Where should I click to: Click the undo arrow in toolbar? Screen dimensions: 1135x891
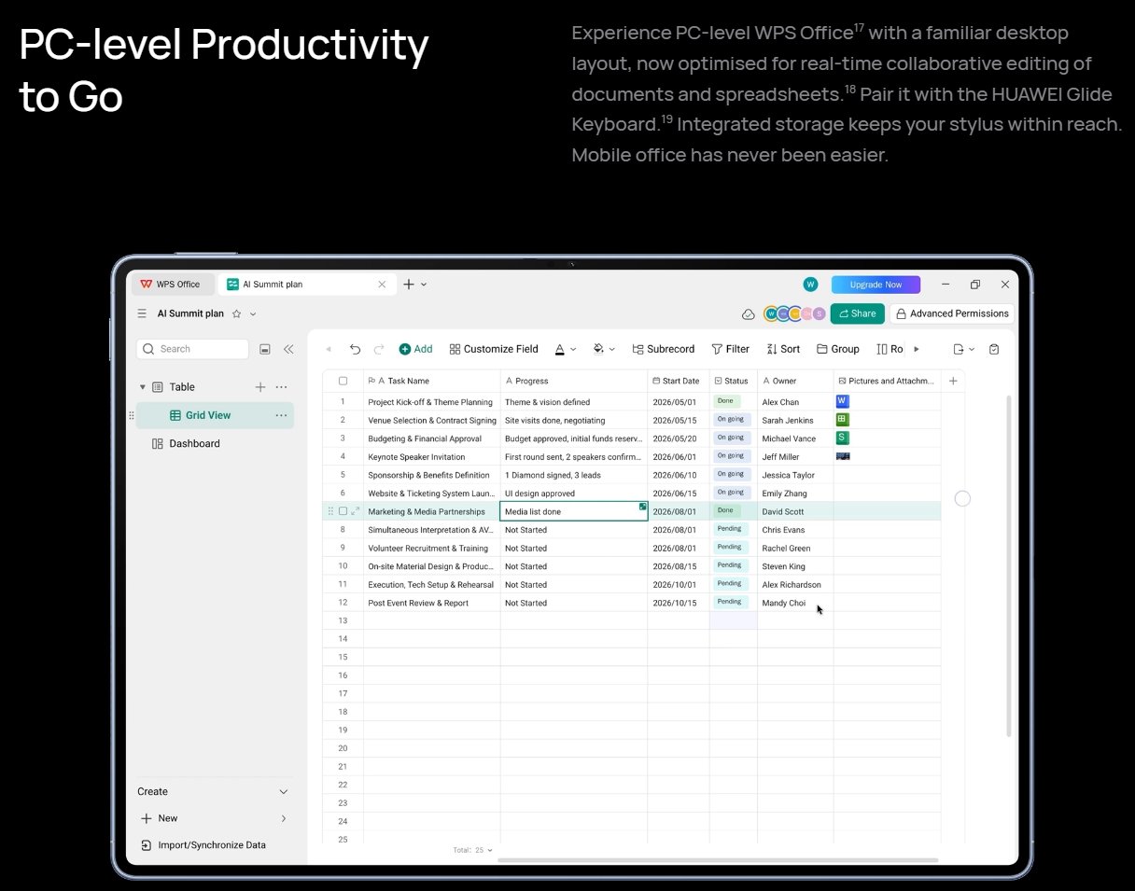355,349
